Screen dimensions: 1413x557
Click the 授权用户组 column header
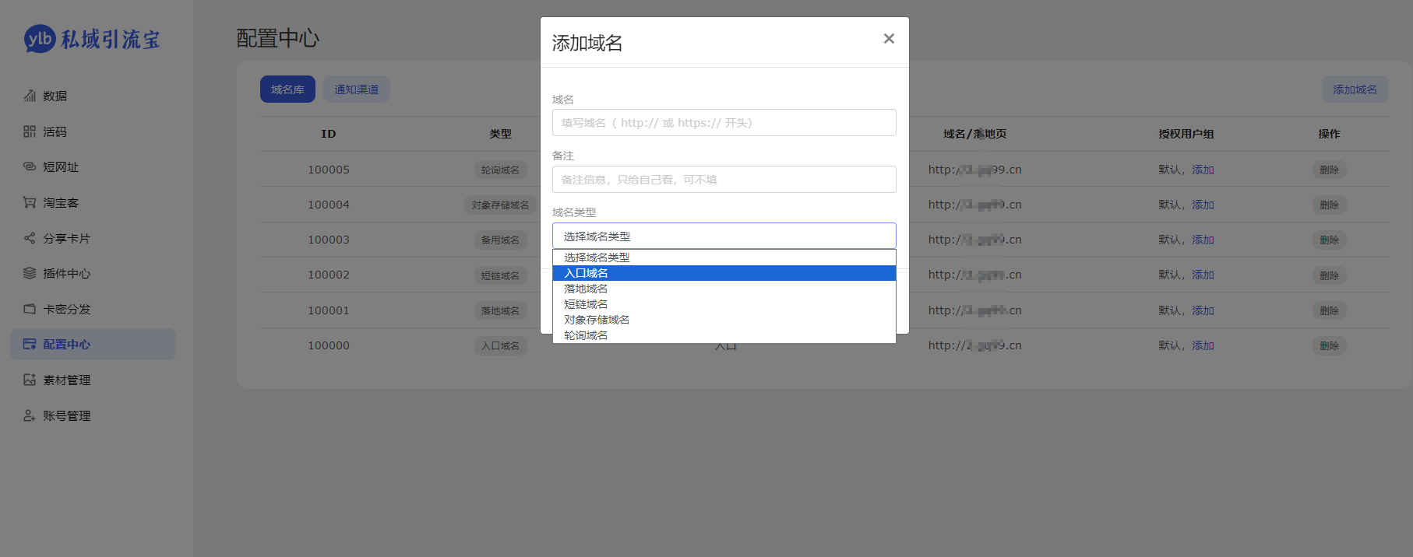[1186, 134]
